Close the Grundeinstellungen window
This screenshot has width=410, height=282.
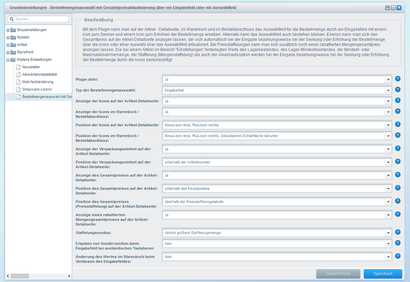(x=399, y=8)
